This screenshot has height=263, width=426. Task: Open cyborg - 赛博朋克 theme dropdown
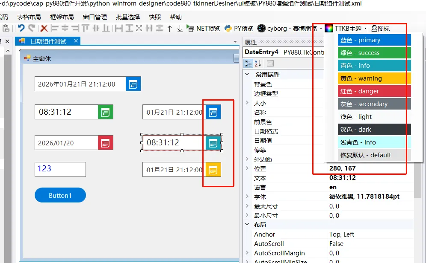pos(290,28)
